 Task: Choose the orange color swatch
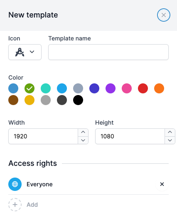click(159, 88)
